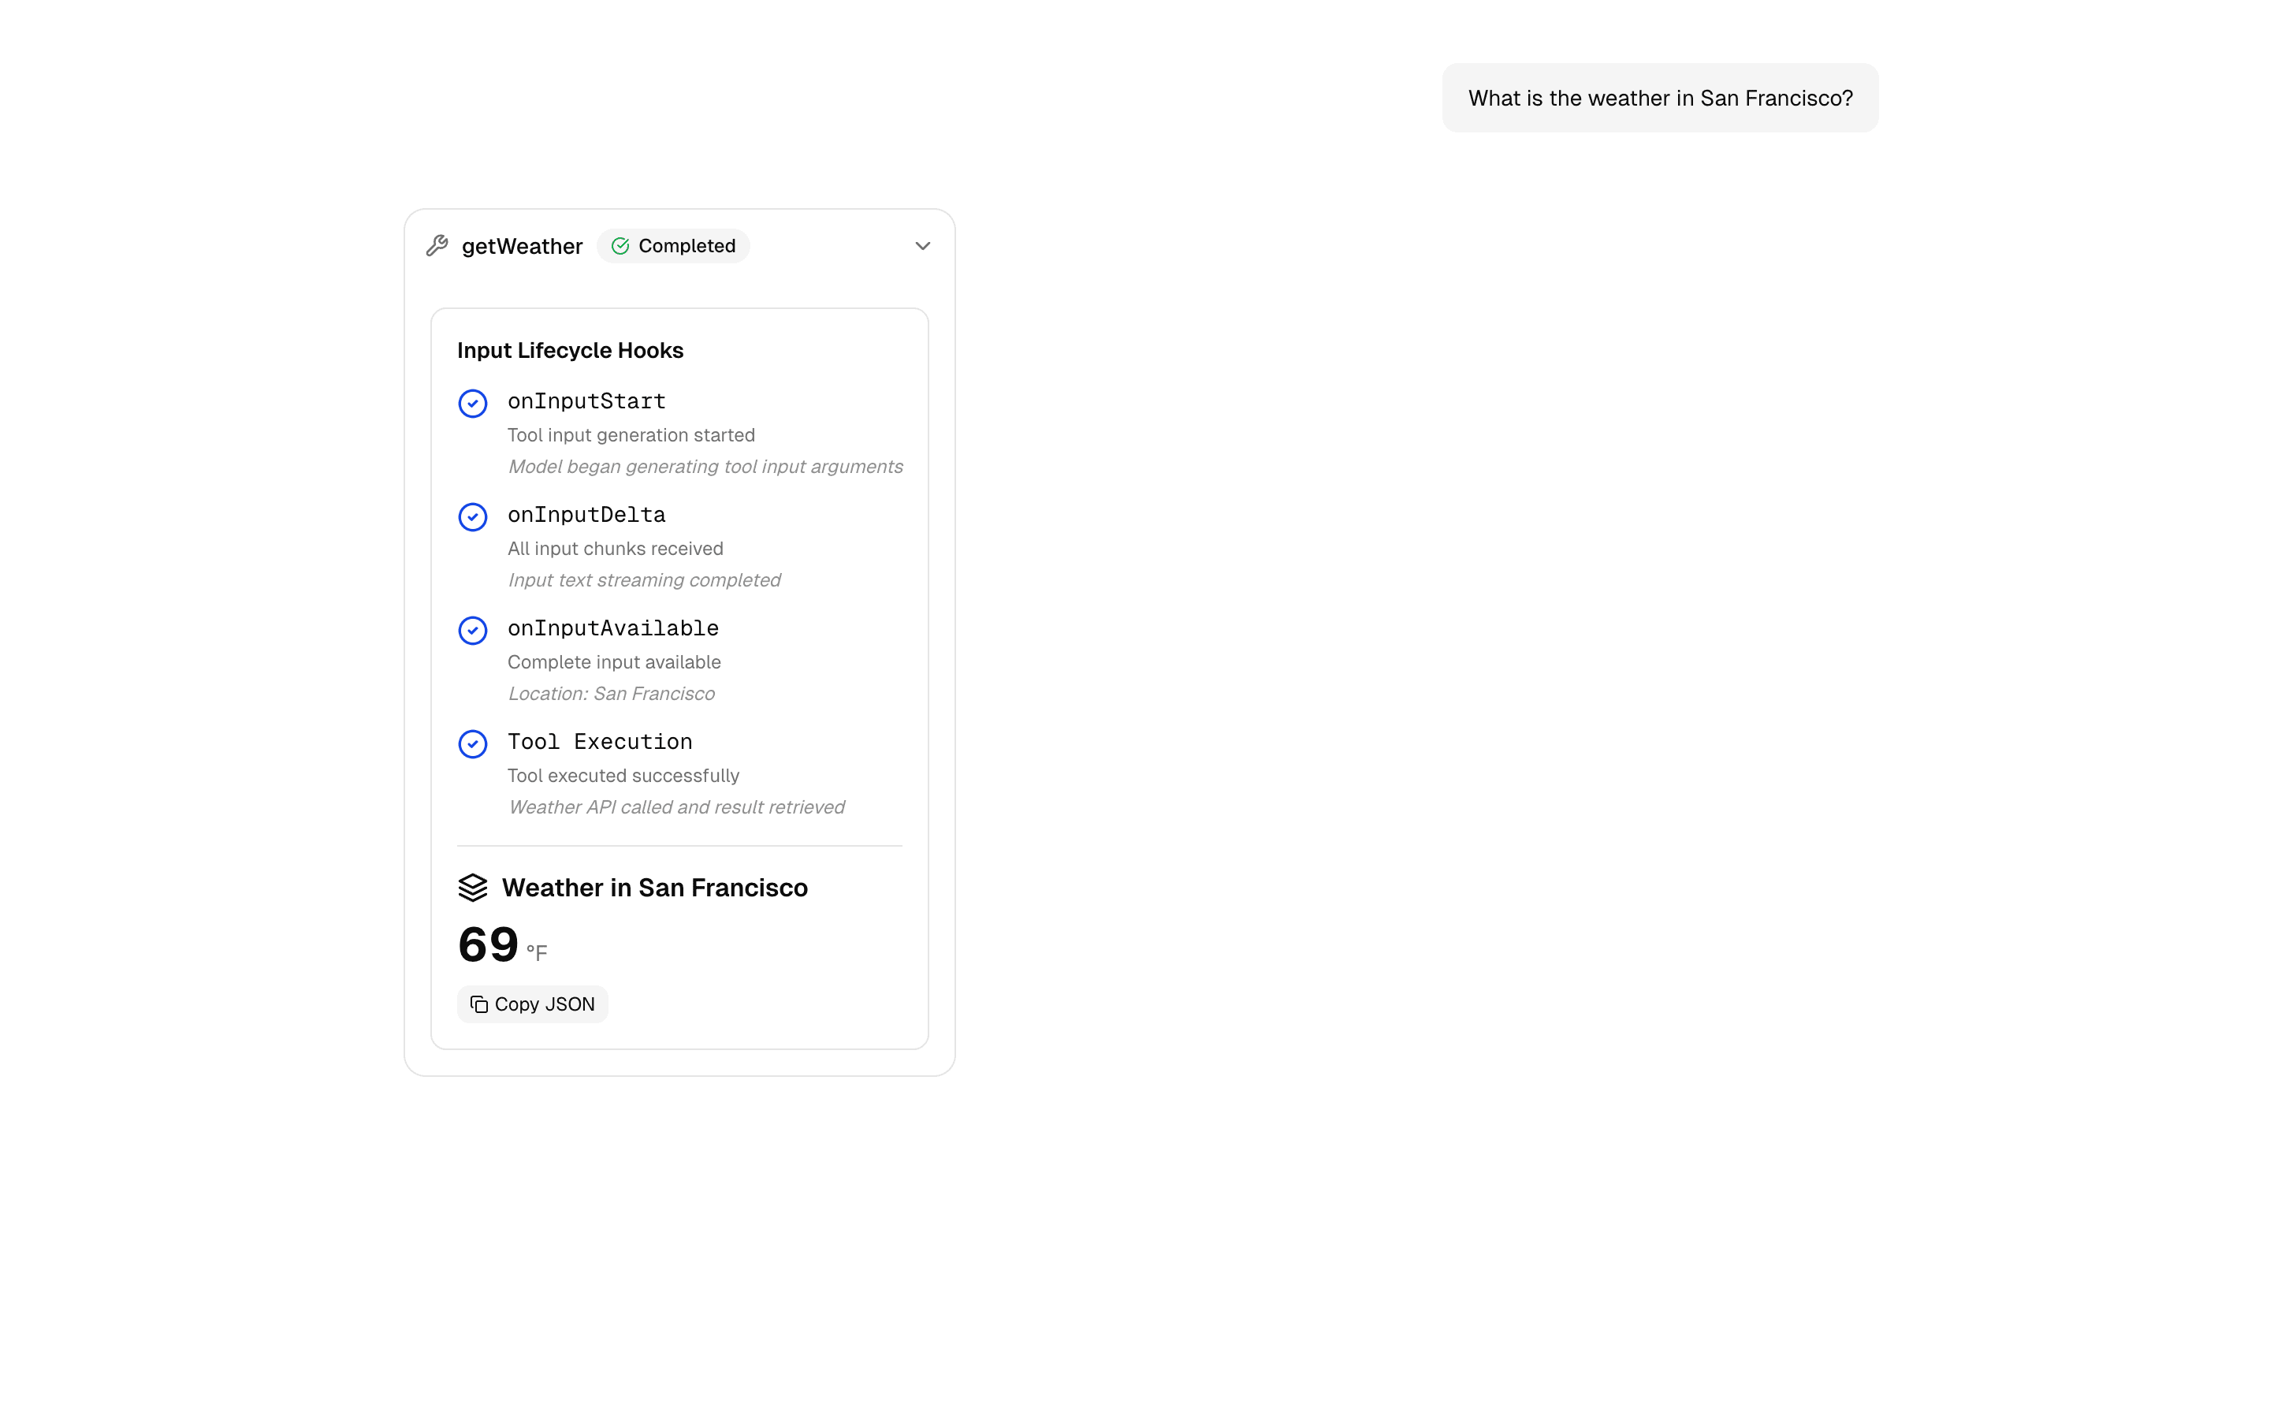Click the Input Lifecycle Hooks heading

(x=571, y=350)
